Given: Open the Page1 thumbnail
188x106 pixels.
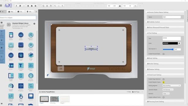Looking at the screenshot, I should 44,99.
